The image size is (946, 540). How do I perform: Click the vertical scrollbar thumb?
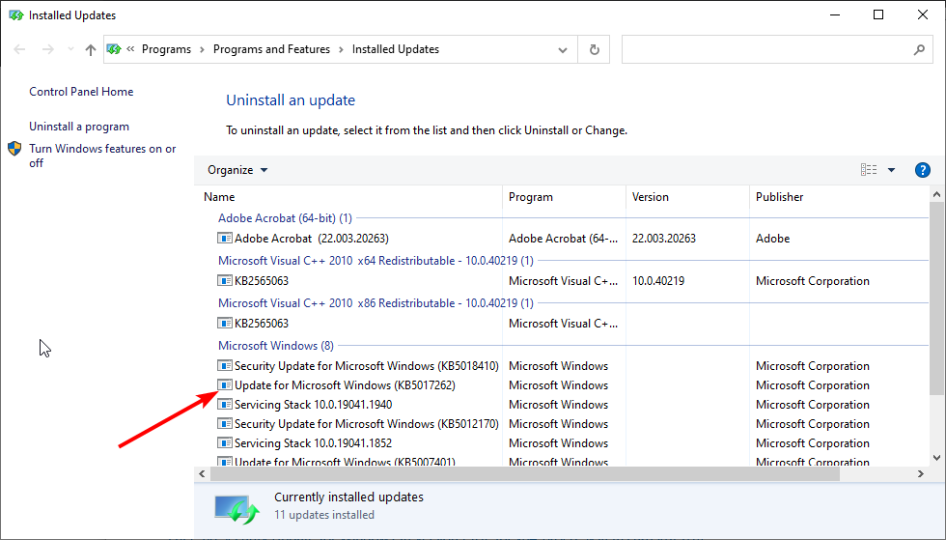point(936,298)
